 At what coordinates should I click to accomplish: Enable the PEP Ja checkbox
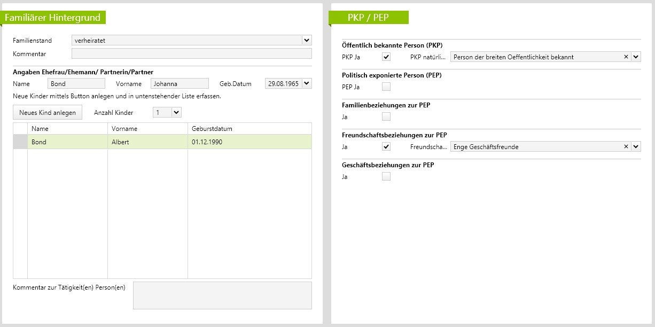pyautogui.click(x=386, y=87)
